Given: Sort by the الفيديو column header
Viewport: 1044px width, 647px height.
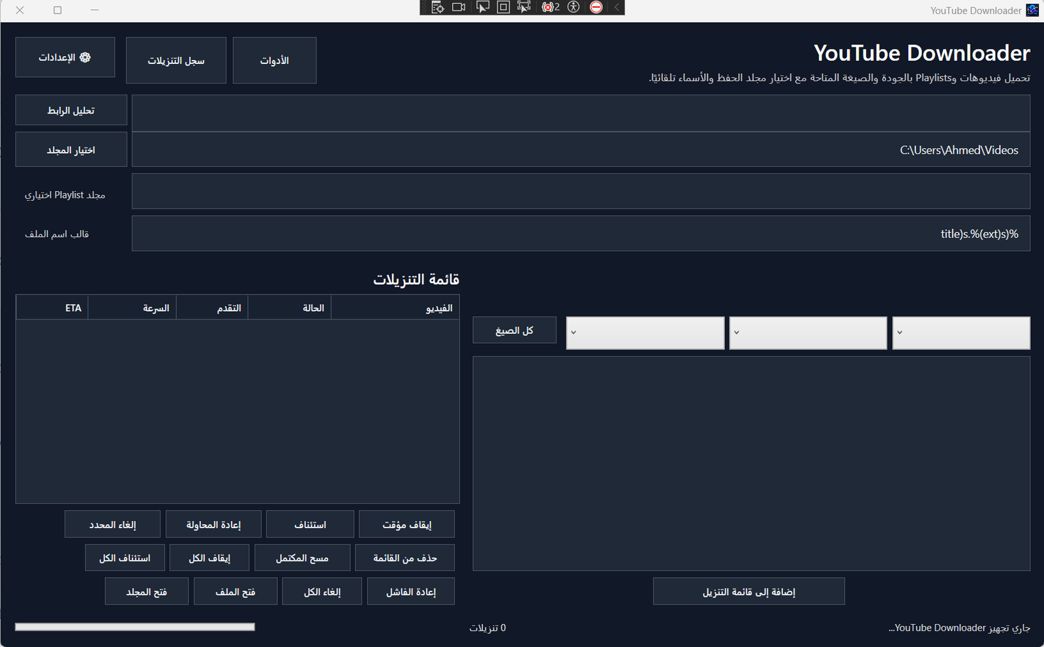Looking at the screenshot, I should click(x=395, y=308).
